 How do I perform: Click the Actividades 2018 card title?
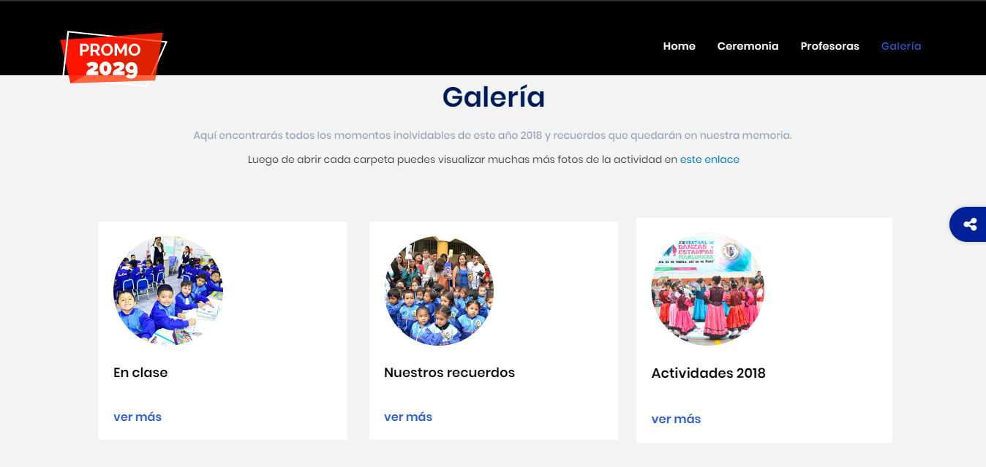pos(708,373)
